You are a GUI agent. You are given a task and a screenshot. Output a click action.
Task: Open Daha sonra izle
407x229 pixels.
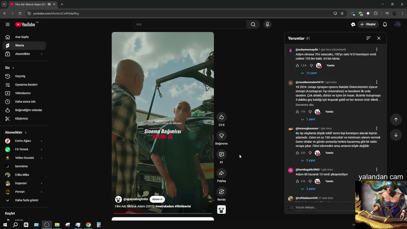(24, 102)
